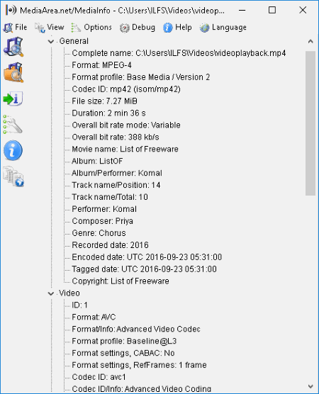Click the Open File icon in sidebar

13,47
